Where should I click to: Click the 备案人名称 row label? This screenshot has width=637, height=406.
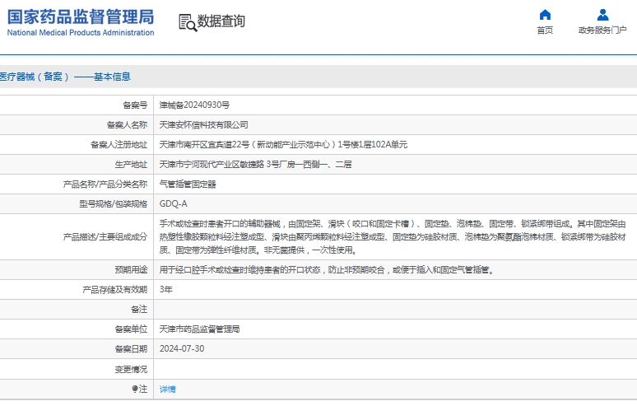127,125
